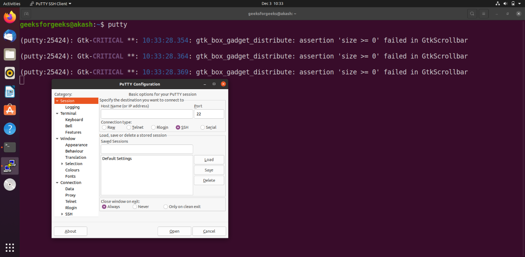
Task: Click the battery status tray icon
Action: pos(513,4)
